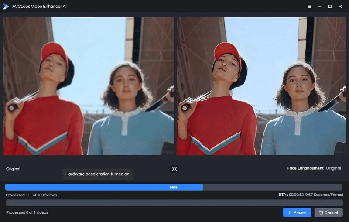Click the AVCLabs Video Enhancer AI title

click(x=40, y=7)
